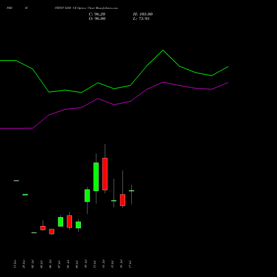The width and height of the screenshot is (277, 277).
Task: Click the close price value C: 96.20
Action: [97, 14]
